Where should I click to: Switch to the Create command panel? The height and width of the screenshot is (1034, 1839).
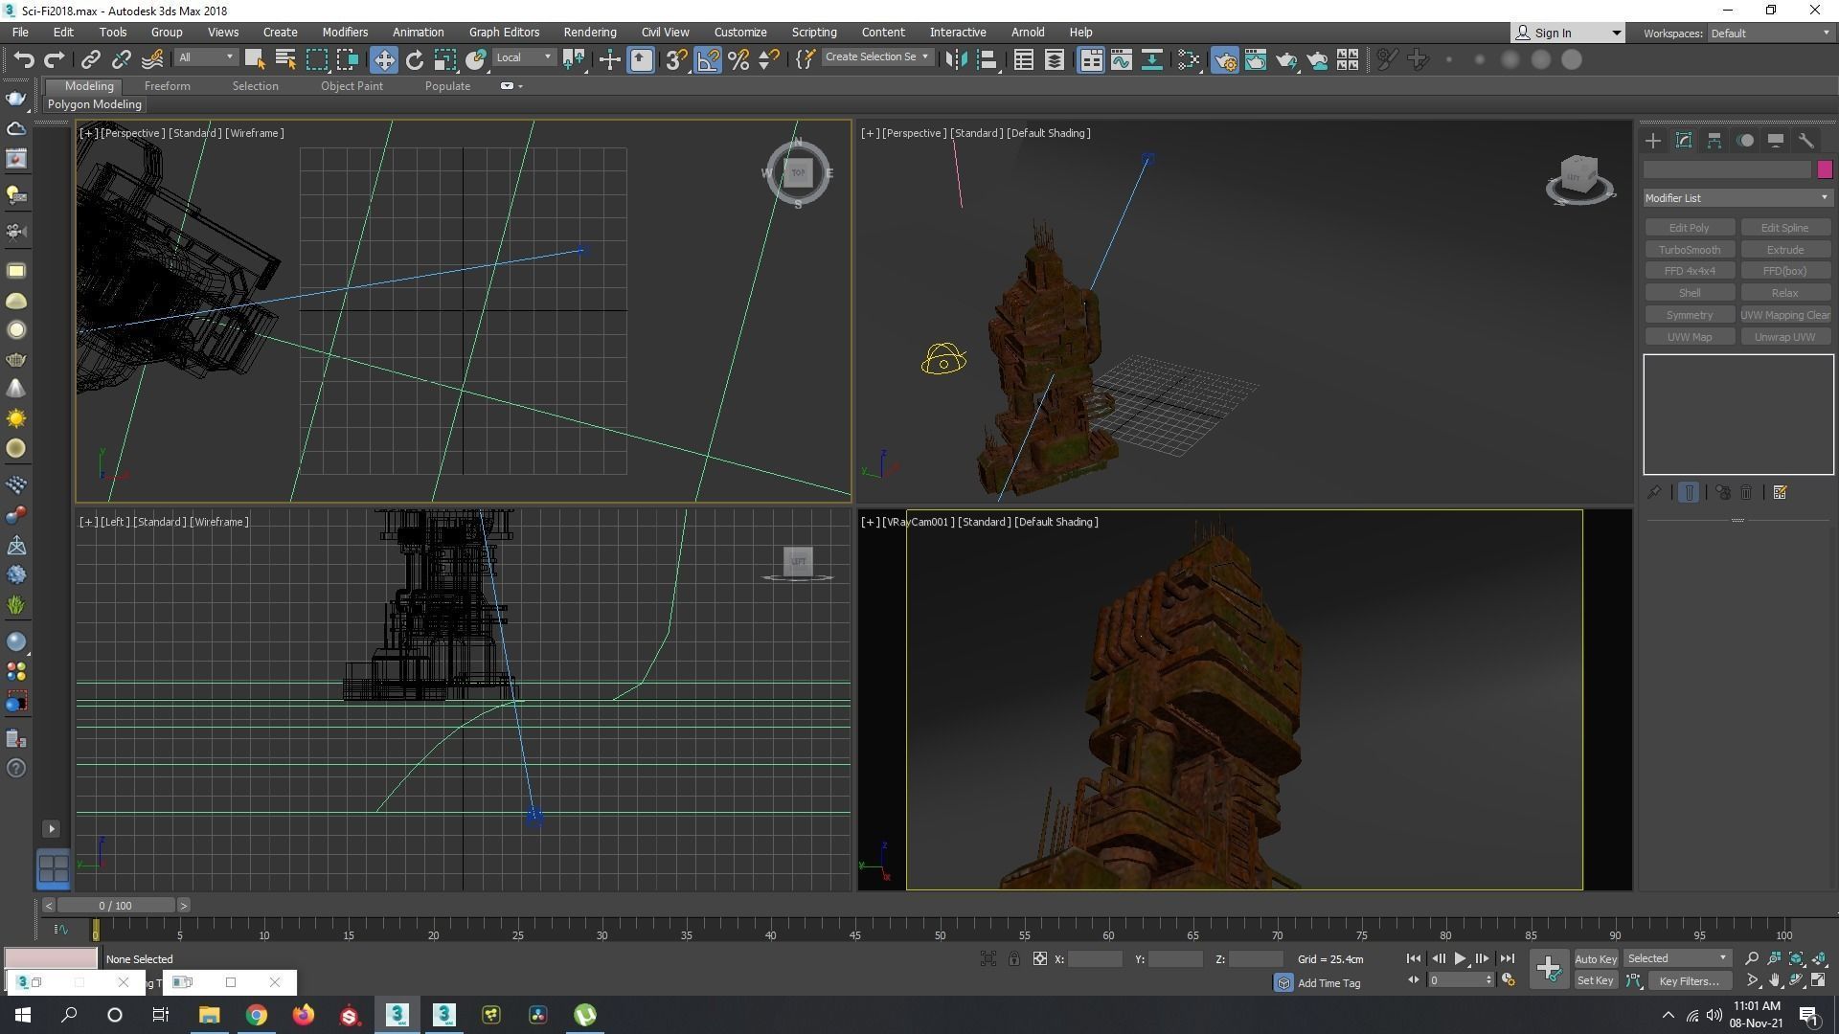1653,141
